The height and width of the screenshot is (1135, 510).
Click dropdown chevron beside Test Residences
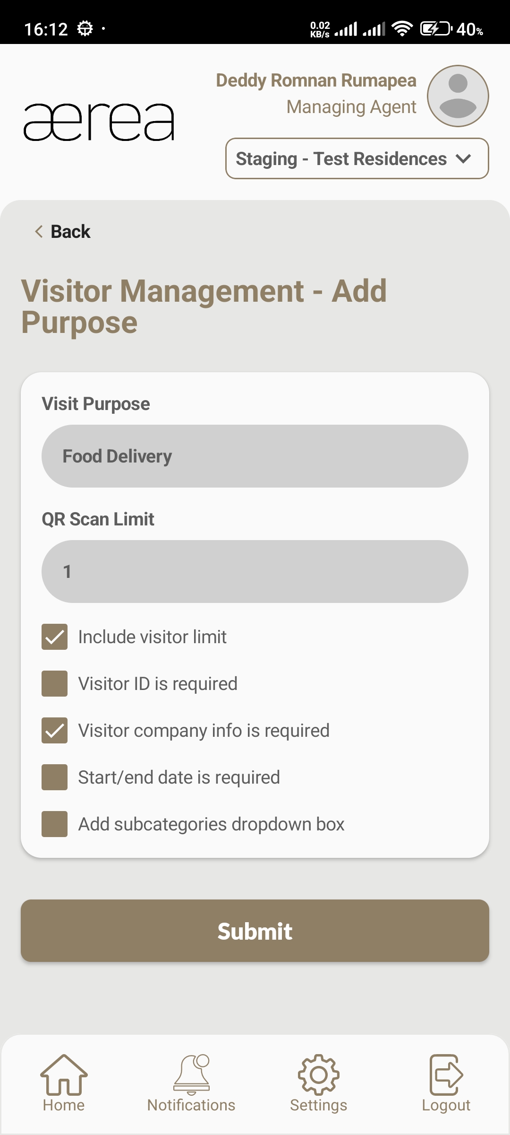point(464,159)
